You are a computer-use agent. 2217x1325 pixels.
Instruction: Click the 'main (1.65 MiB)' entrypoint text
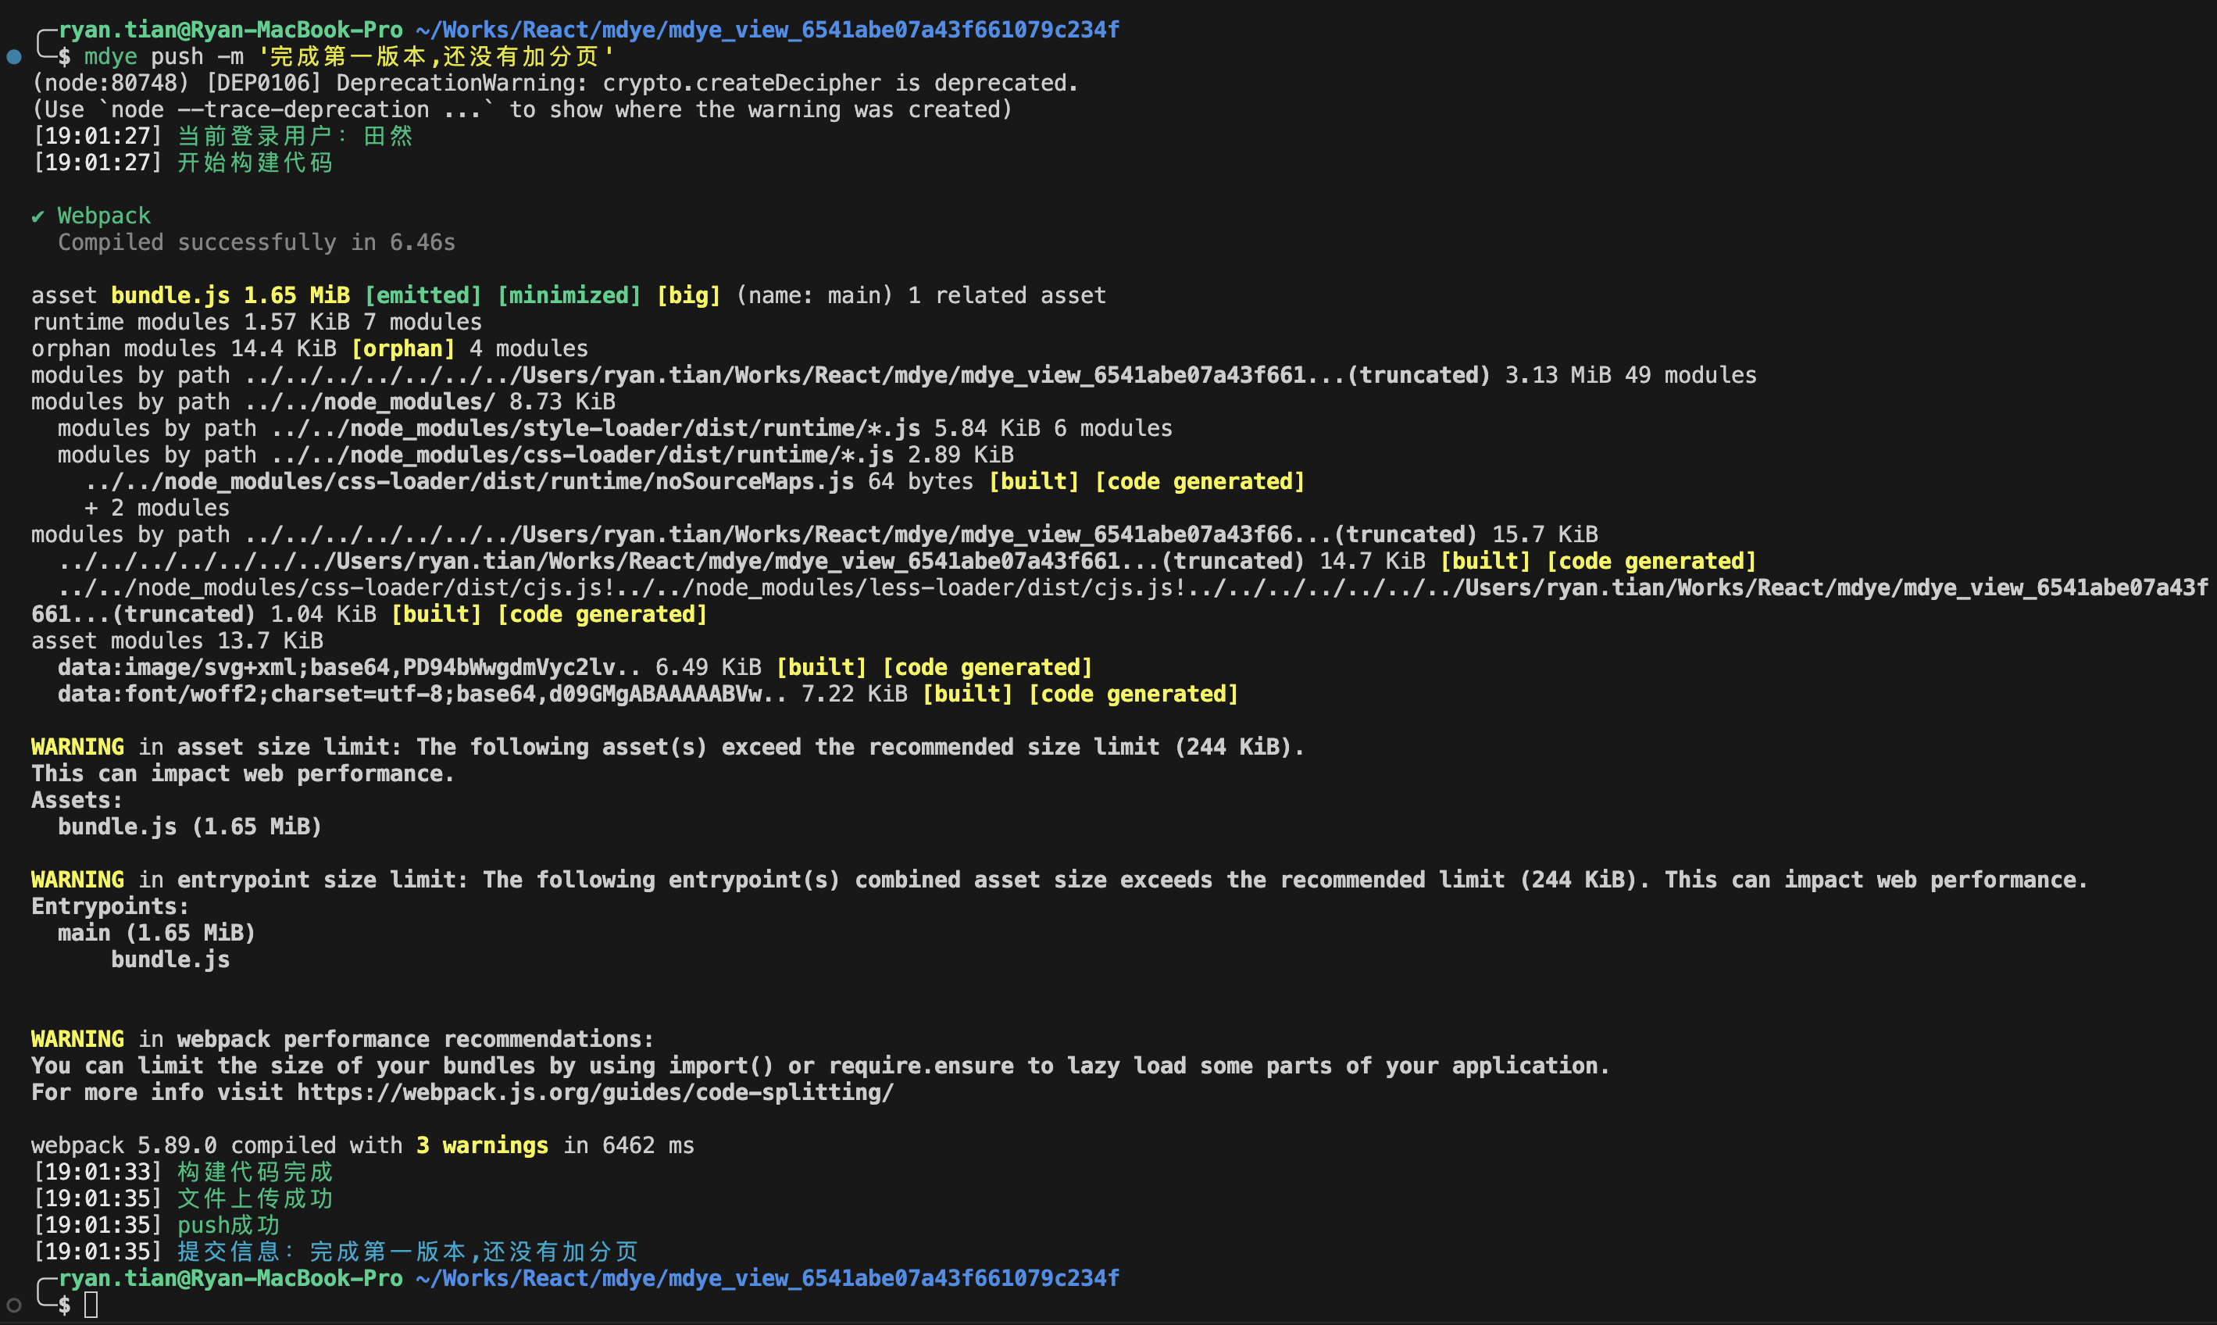pyautogui.click(x=157, y=933)
